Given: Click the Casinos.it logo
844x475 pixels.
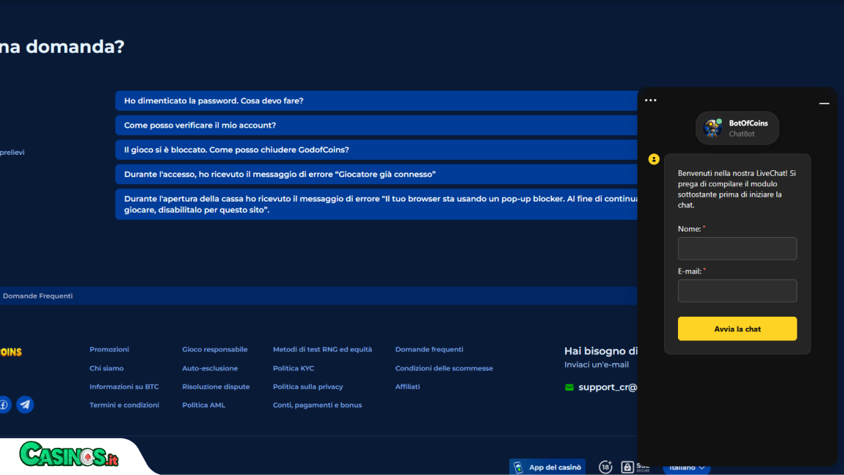Looking at the screenshot, I should tap(70, 455).
